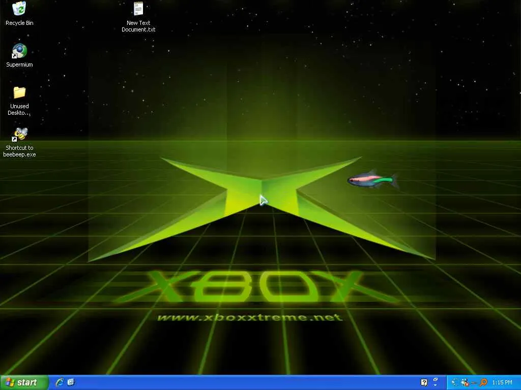This screenshot has width=521, height=390.
Task: Click the swirling dots tray icon
Action: click(455, 383)
